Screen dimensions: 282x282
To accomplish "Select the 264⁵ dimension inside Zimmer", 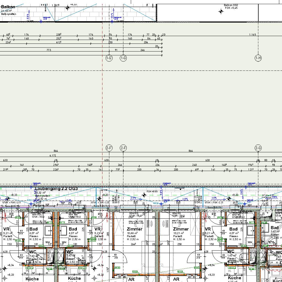I will [x=133, y=244].
